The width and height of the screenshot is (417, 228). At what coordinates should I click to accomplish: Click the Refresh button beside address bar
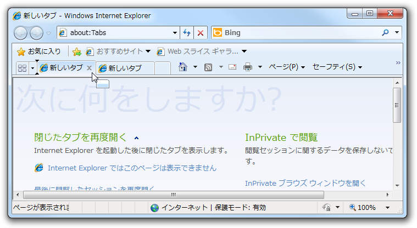coord(187,33)
